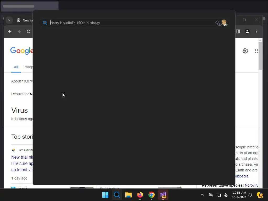Screen dimensions: 268x201
Task: Click the scrollbar up arrow
Action: coord(260,40)
